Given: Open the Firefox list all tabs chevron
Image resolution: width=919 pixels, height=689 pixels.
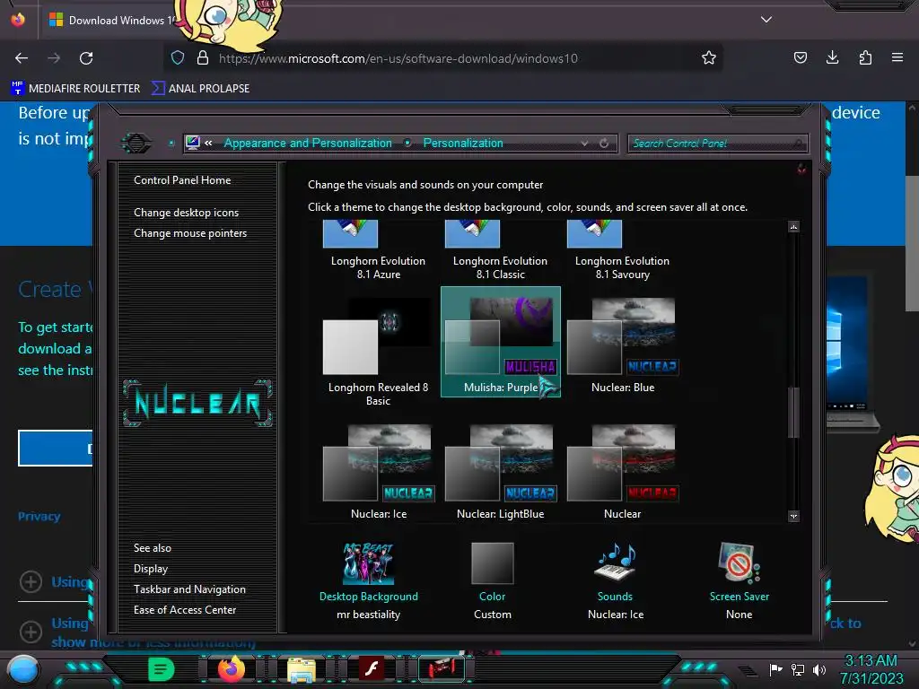Looking at the screenshot, I should coord(766,20).
